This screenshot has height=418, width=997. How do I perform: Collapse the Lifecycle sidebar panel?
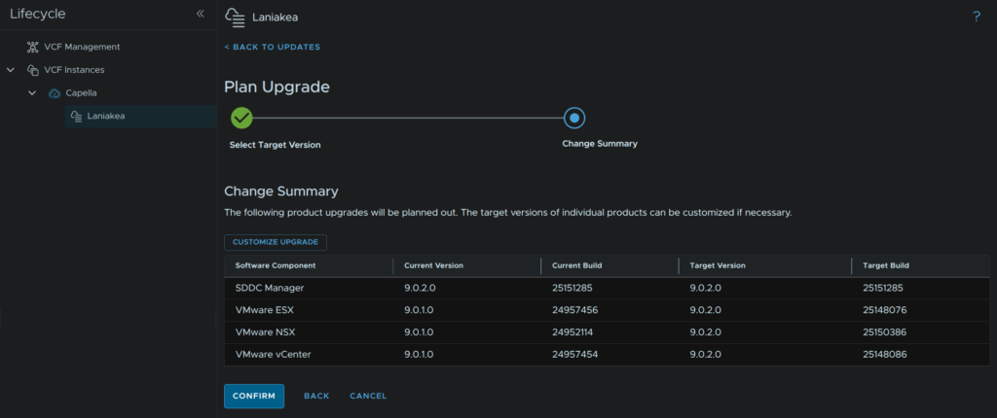click(201, 14)
